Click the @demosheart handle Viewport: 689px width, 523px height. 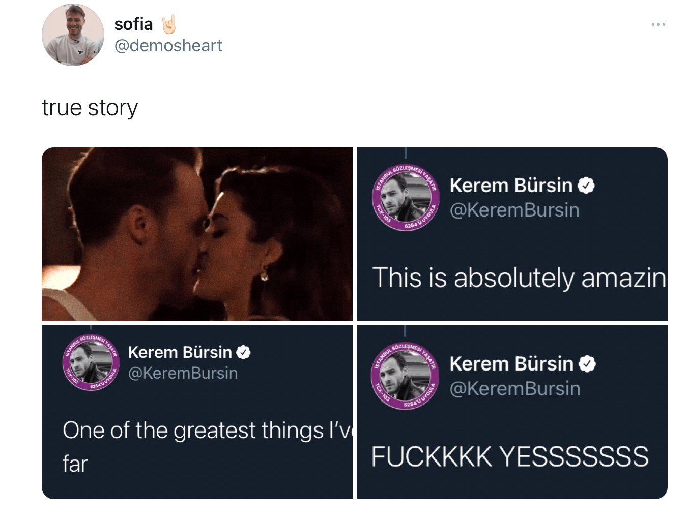[168, 46]
